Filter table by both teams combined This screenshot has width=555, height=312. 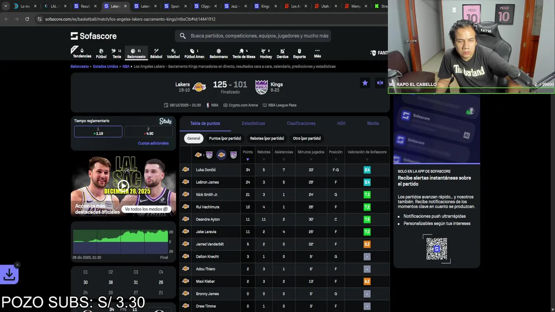tap(203, 155)
